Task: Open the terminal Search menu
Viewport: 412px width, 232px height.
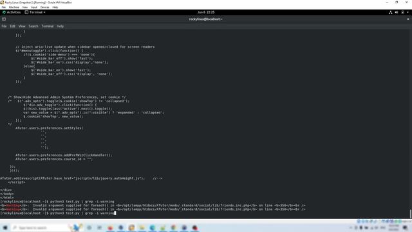Action: (33, 26)
